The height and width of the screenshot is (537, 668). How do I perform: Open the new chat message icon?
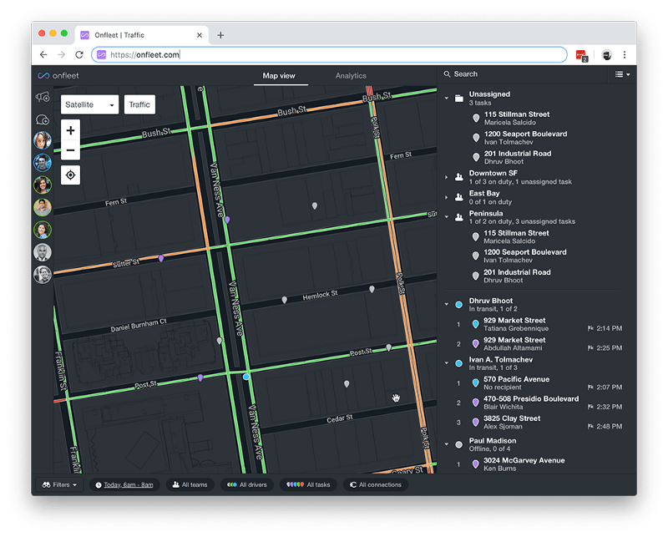[x=43, y=120]
